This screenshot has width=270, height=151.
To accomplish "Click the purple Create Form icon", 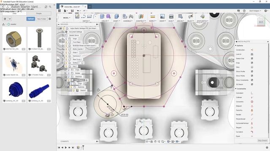I will pyautogui.click(x=108, y=16).
